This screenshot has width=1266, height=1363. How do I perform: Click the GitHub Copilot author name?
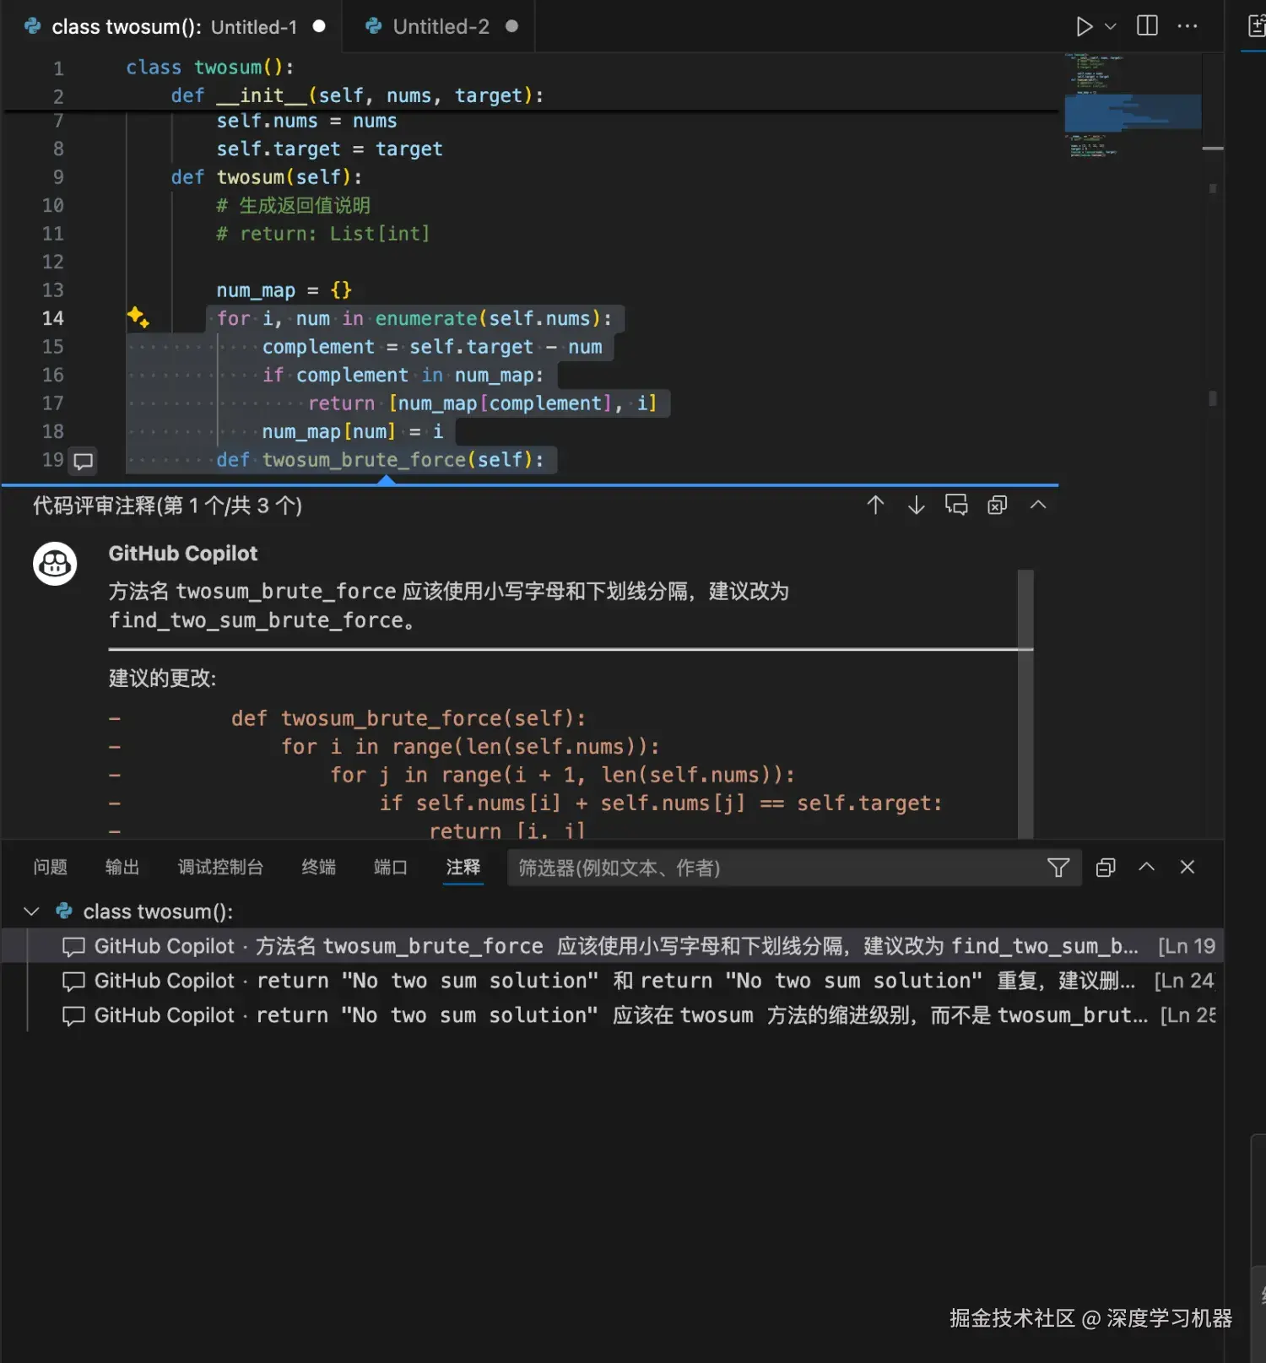click(183, 554)
